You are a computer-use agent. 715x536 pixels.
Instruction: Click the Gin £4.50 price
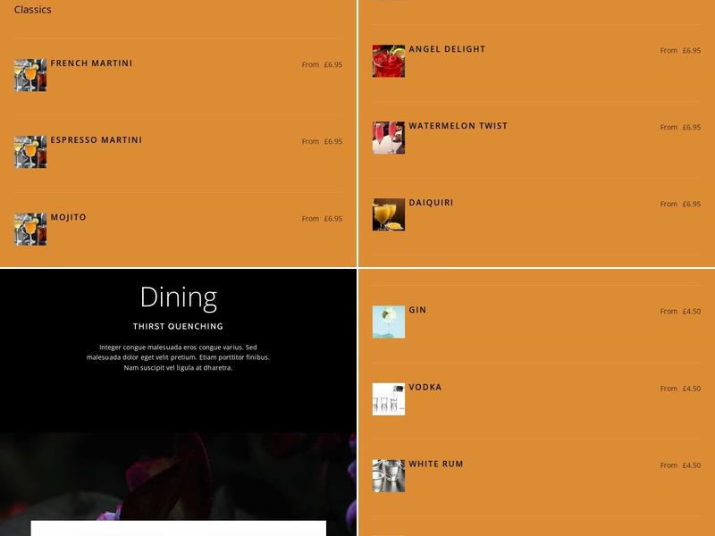(691, 311)
